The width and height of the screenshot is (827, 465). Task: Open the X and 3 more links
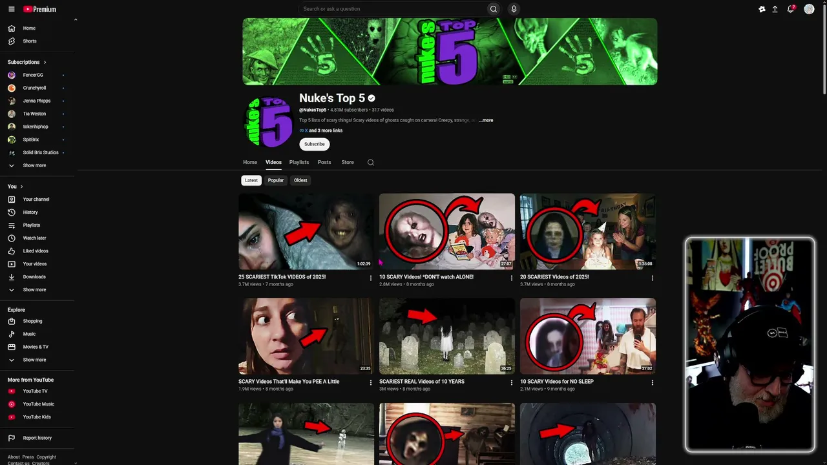(321, 130)
